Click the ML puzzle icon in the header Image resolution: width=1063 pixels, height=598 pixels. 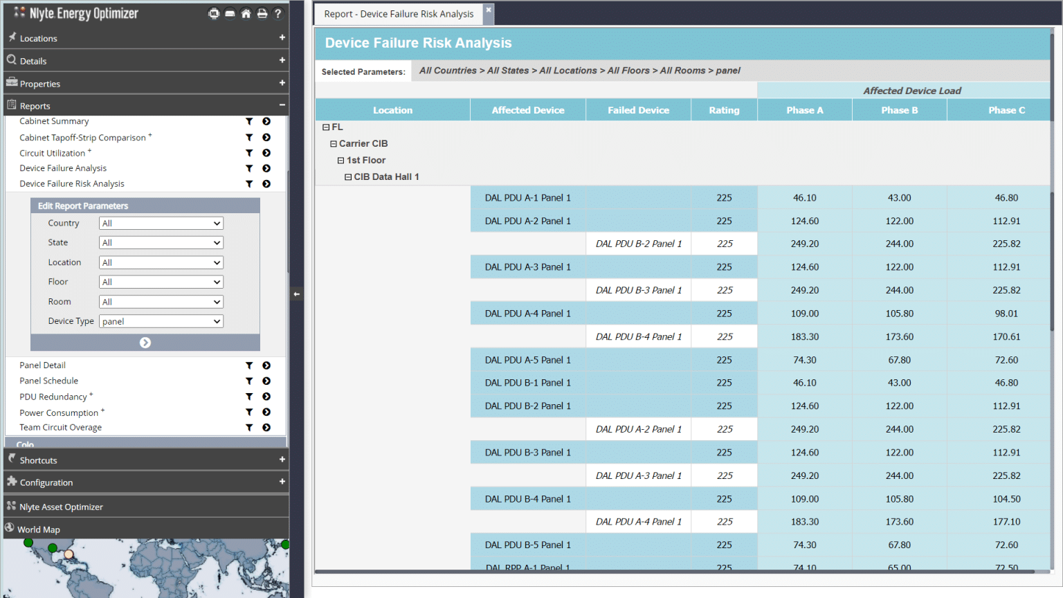click(x=214, y=13)
